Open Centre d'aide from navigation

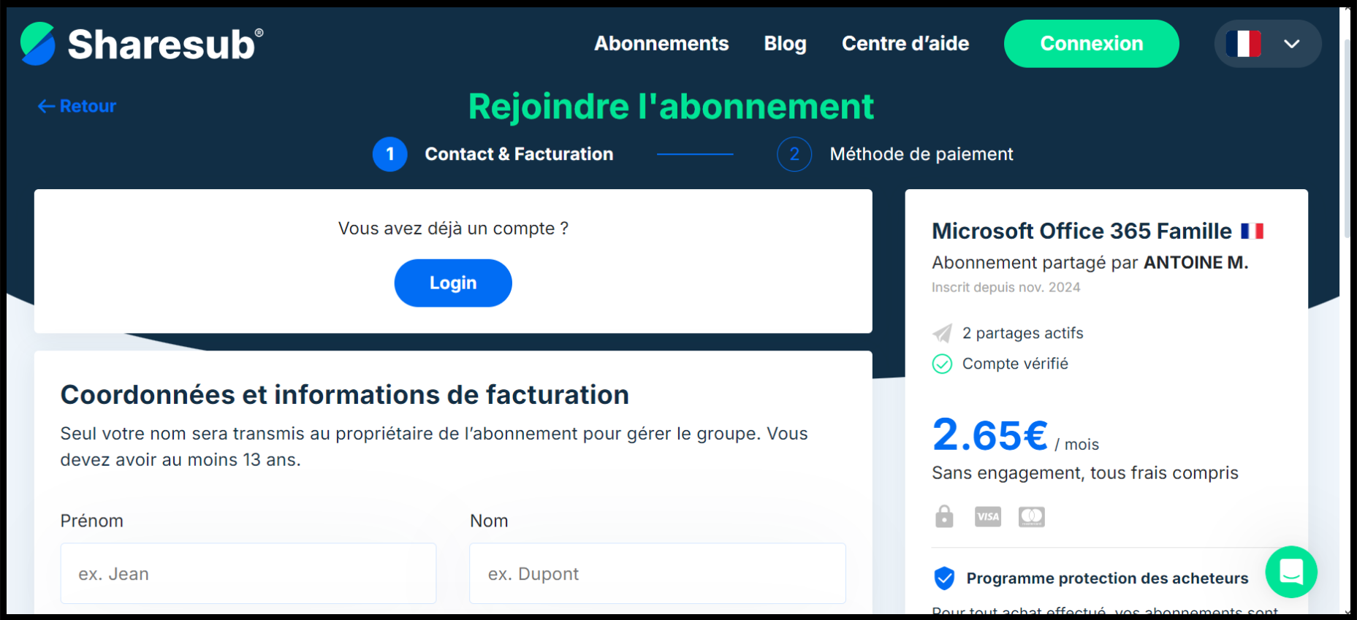click(905, 44)
